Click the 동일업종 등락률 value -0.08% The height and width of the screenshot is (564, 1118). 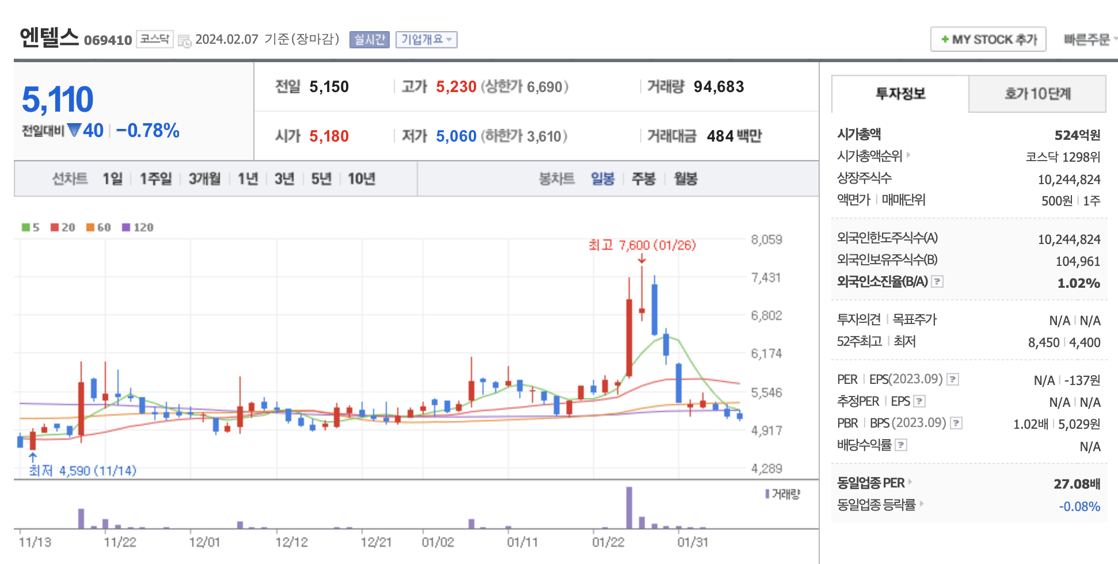point(1079,506)
